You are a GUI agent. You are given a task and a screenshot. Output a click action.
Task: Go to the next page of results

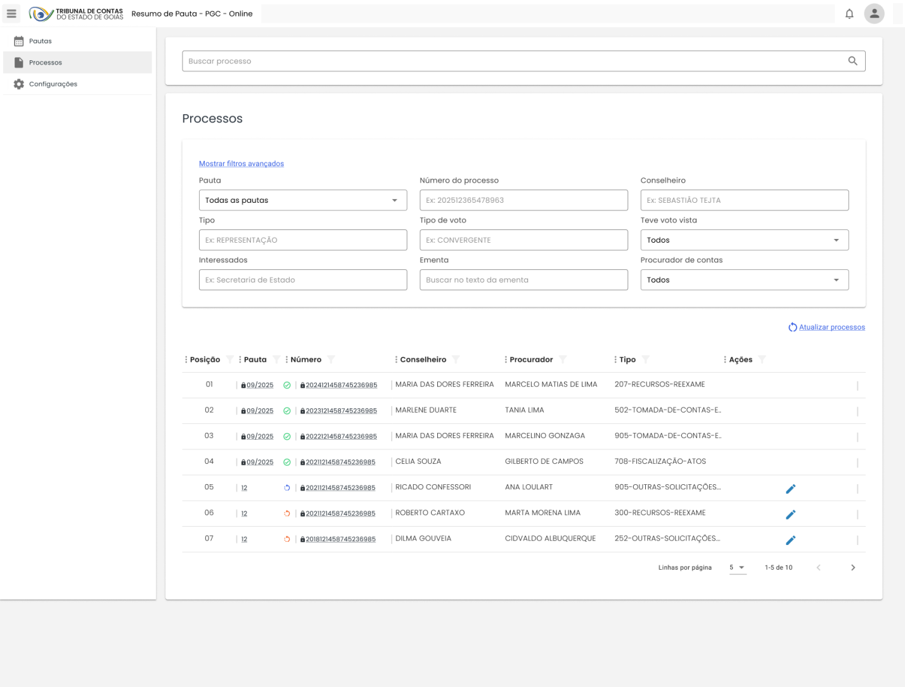coord(852,567)
